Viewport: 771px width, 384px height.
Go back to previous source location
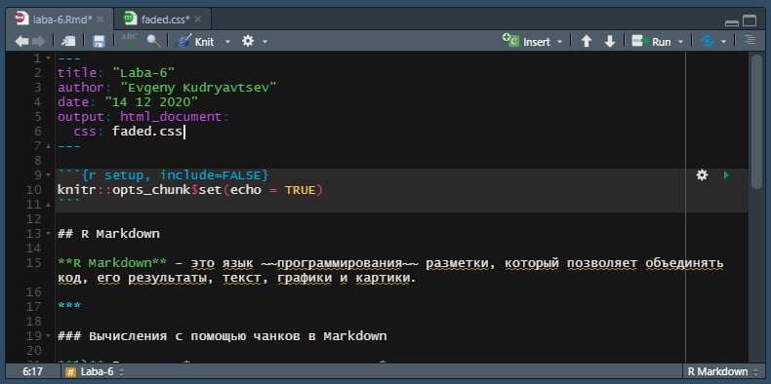21,42
